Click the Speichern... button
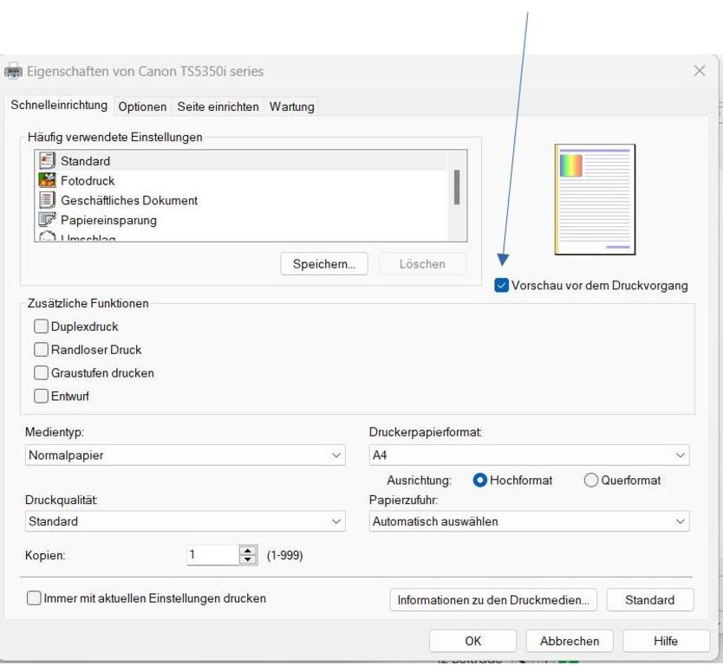Viewport: 723px width, 665px height. click(x=324, y=264)
